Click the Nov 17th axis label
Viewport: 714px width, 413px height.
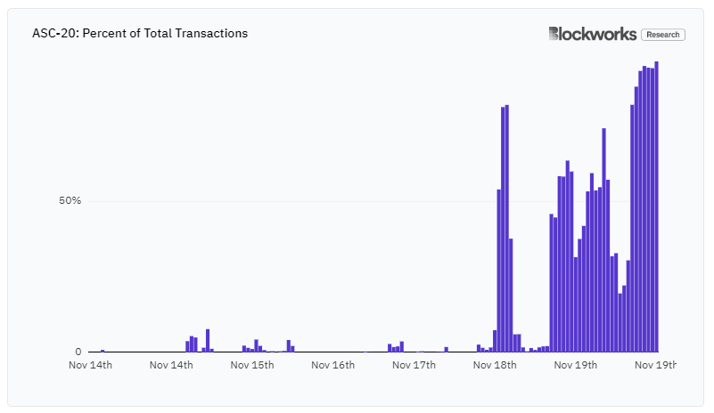[414, 365]
